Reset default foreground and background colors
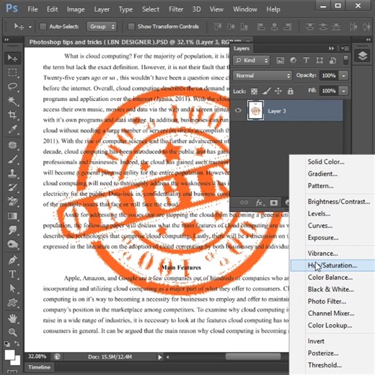This screenshot has width=375, height=375. tap(7, 343)
